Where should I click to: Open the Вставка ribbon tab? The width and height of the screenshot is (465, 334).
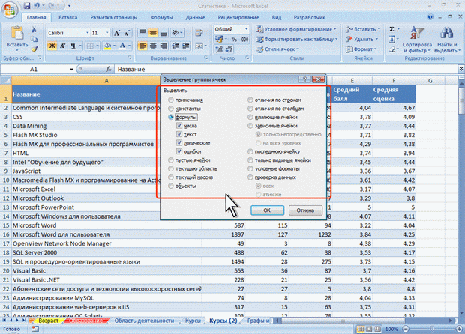[x=68, y=17]
